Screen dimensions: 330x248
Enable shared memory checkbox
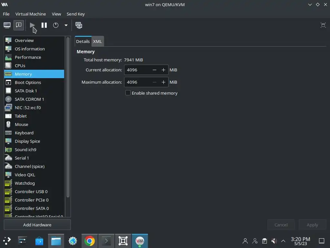128,93
